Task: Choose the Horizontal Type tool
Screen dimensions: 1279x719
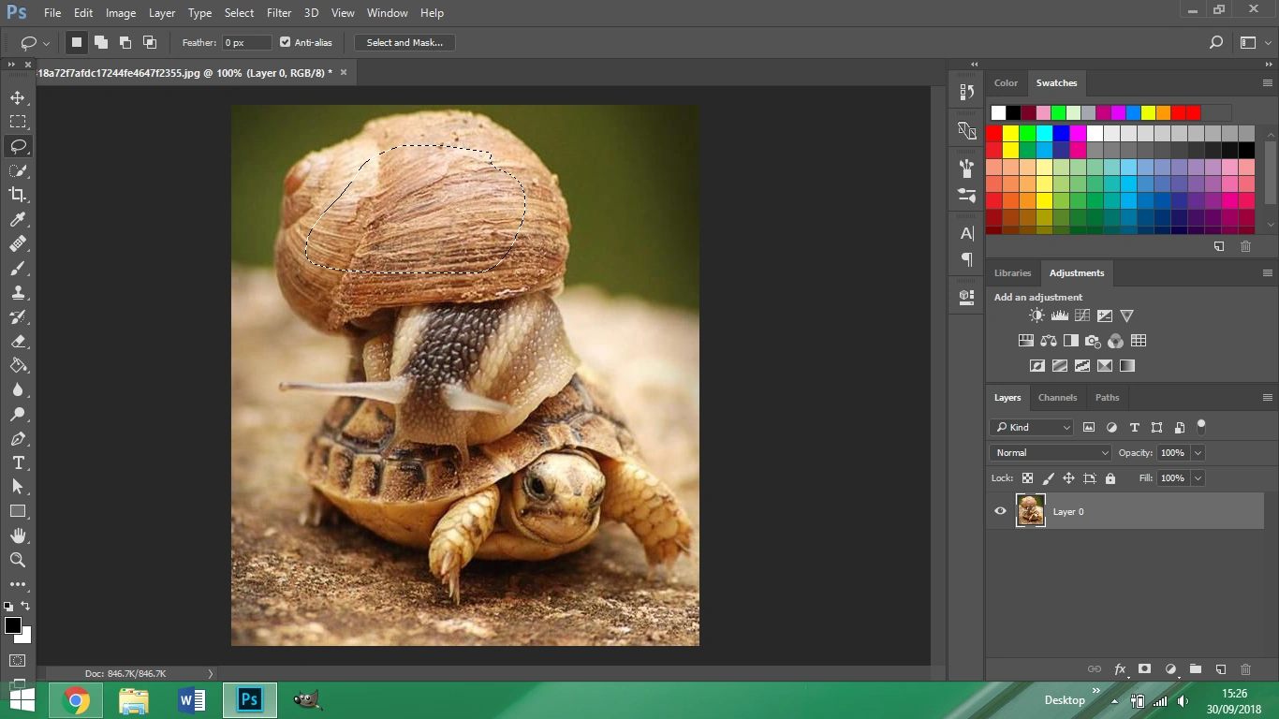Action: coord(18,462)
